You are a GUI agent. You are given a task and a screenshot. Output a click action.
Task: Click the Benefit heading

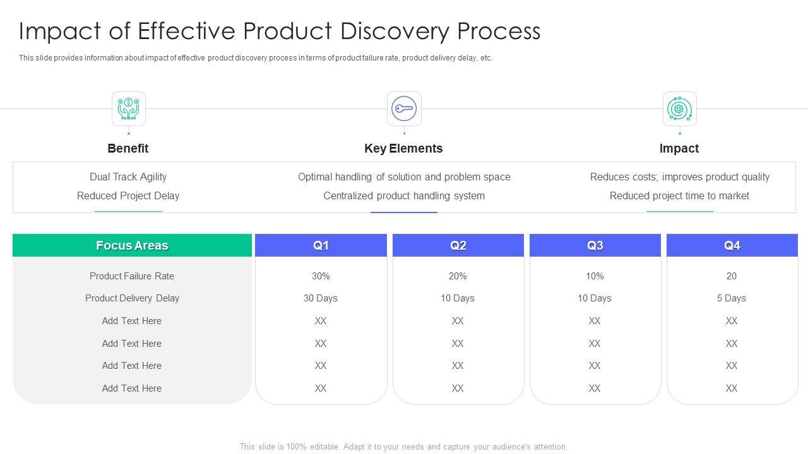coord(128,148)
